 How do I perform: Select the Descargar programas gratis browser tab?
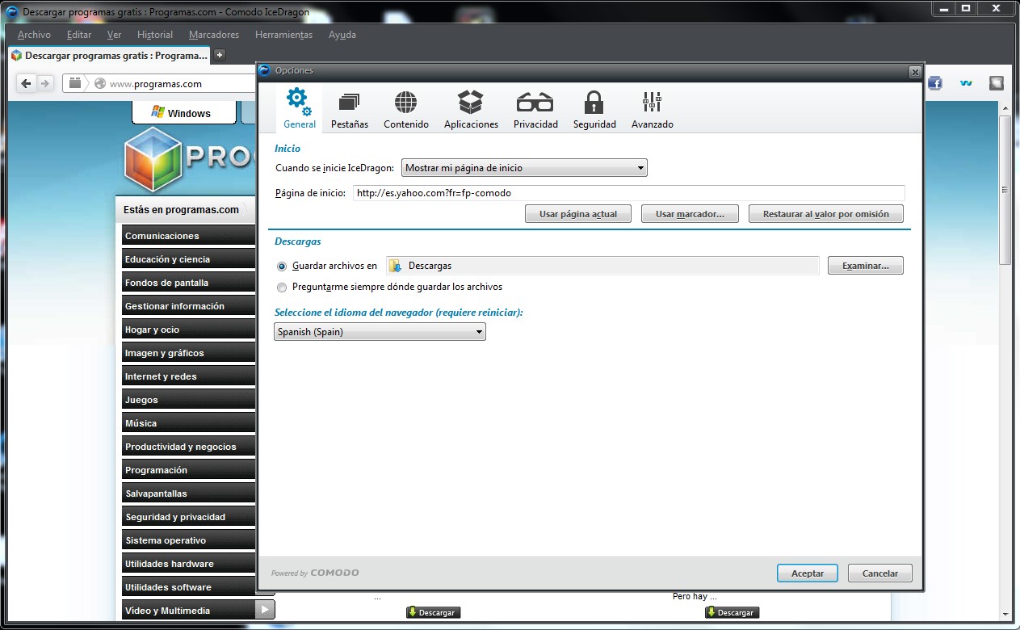109,56
